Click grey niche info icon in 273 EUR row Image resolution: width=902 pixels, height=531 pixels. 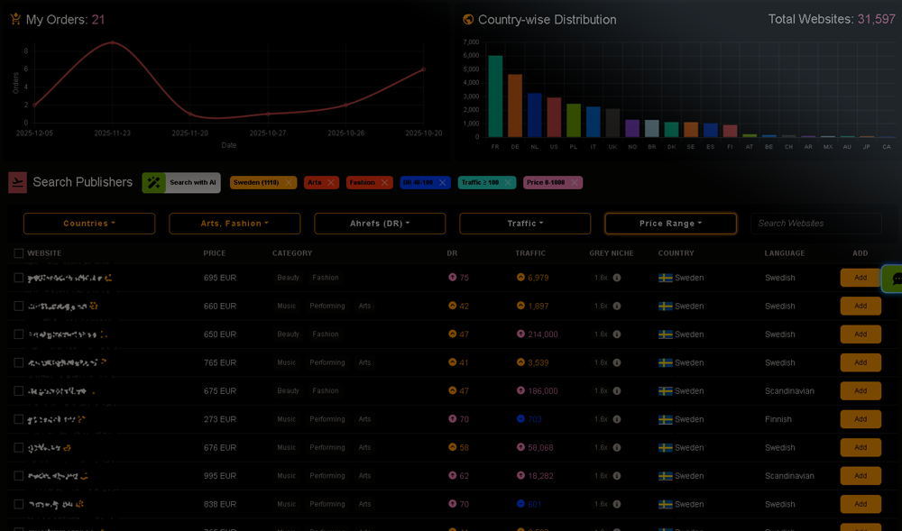coord(617,420)
